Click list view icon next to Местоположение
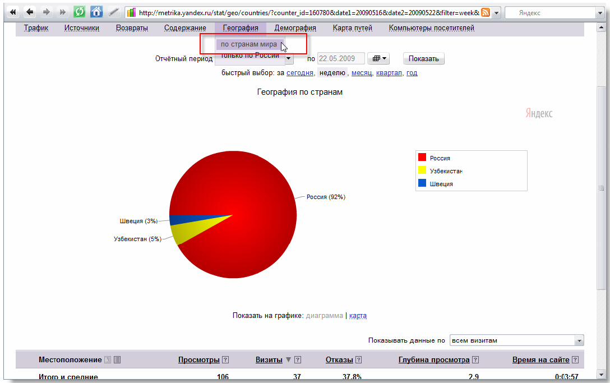Image resolution: width=610 pixels, height=383 pixels. (x=117, y=360)
